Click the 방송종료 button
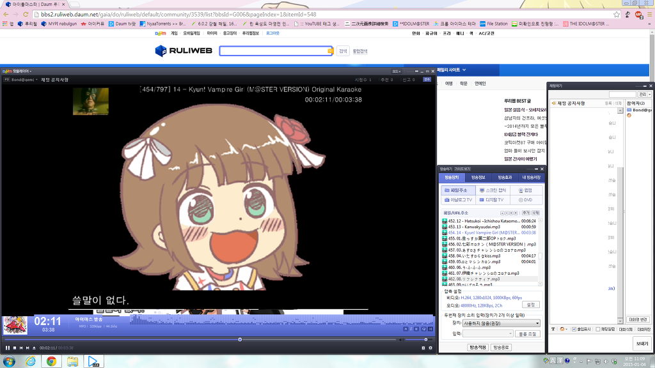The height and width of the screenshot is (368, 655). (x=501, y=347)
